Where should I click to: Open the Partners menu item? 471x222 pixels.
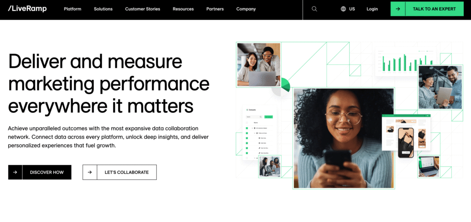pyautogui.click(x=215, y=9)
